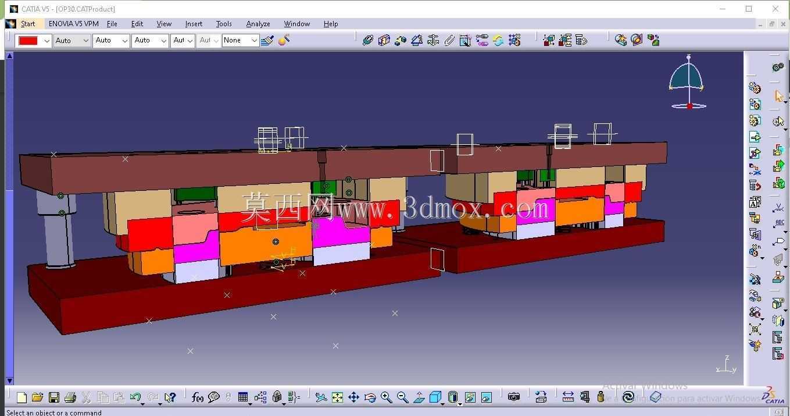Screen dimensions: 790x416
Task: Click 'Select an object or a command' status text
Action: (54, 413)
